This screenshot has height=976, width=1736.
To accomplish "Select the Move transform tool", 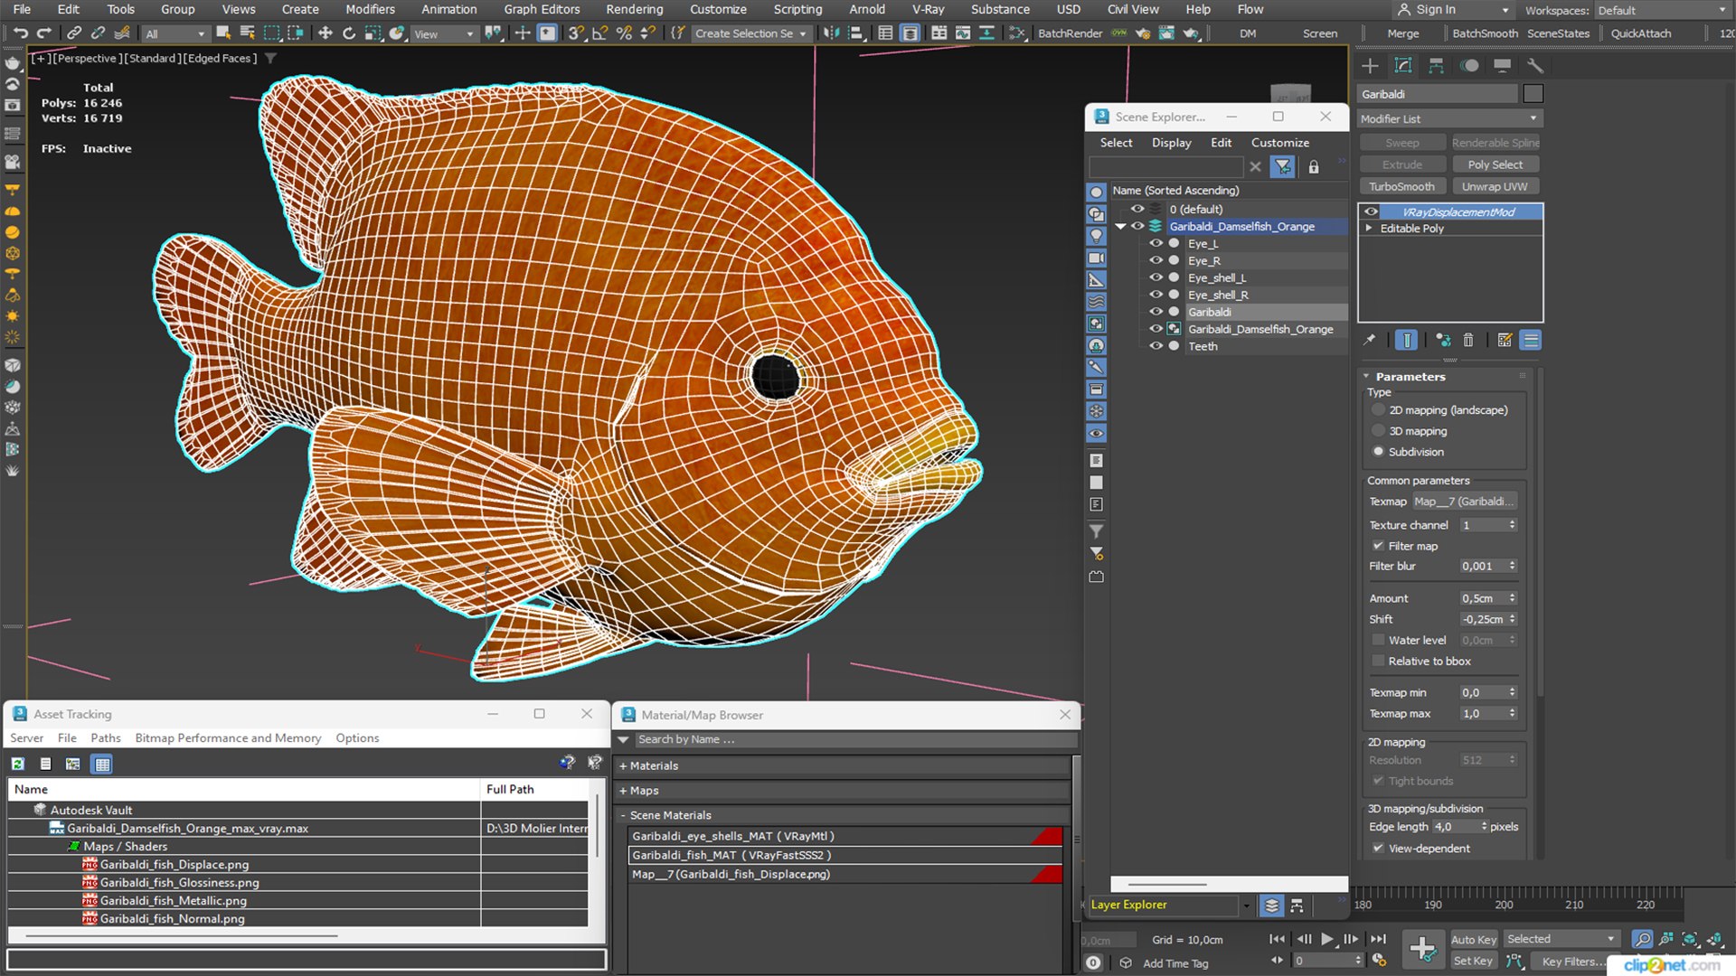I will pyautogui.click(x=325, y=33).
